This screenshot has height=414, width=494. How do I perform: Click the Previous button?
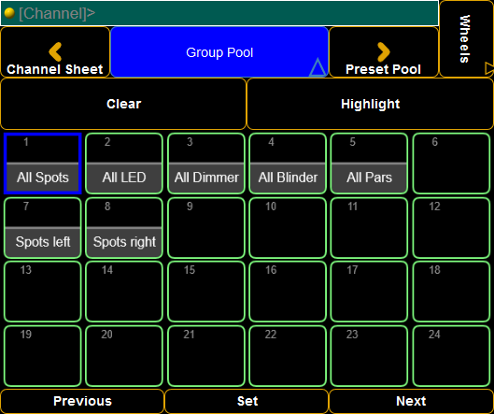(x=82, y=401)
